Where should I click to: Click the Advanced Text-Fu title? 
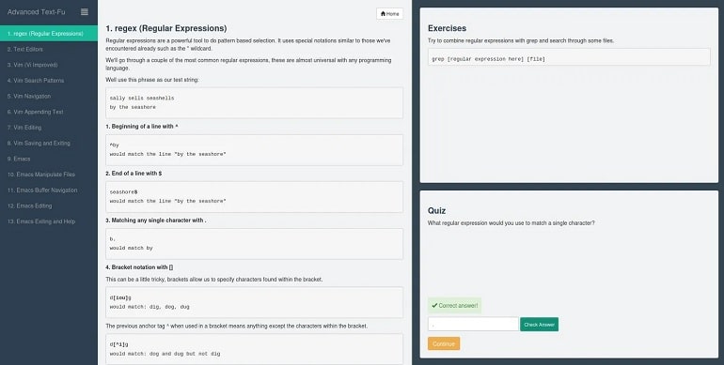37,12
